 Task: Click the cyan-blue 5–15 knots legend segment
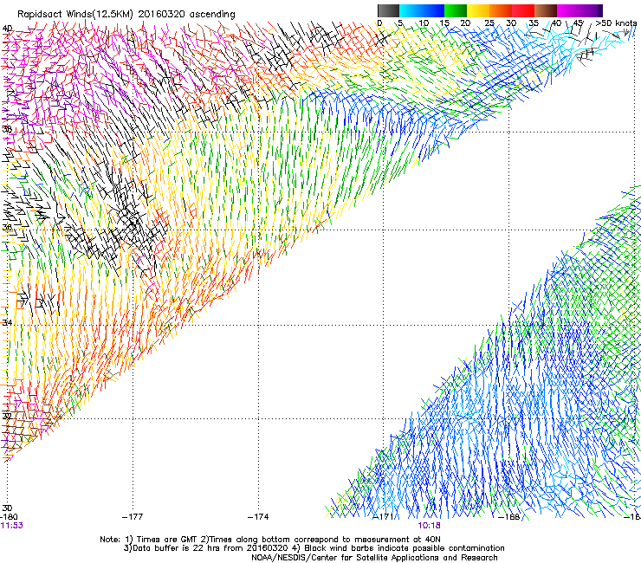tap(422, 10)
